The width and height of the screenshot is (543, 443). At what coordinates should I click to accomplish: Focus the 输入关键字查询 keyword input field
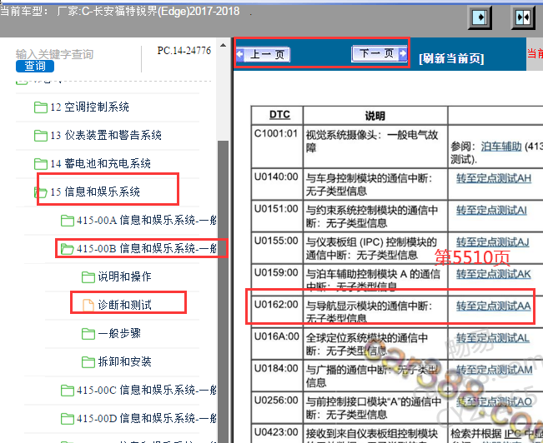pyautogui.click(x=55, y=54)
